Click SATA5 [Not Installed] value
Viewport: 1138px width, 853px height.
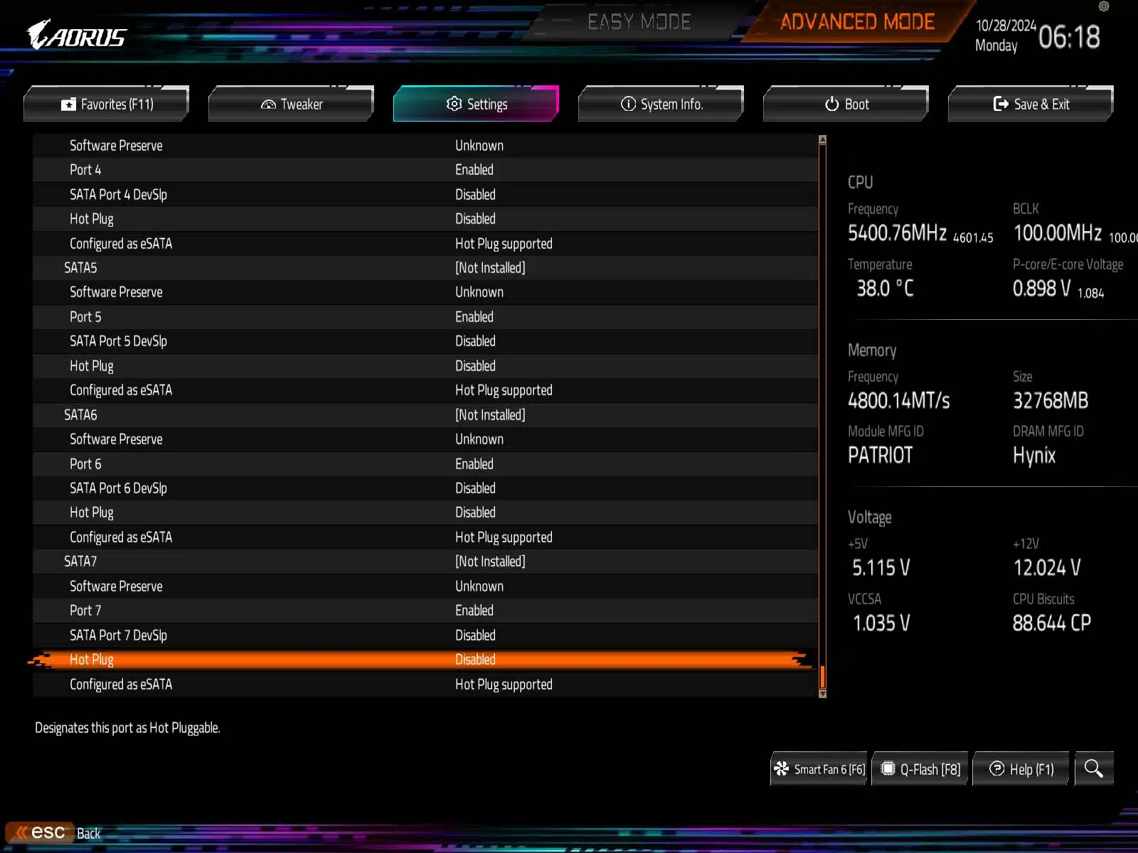[490, 268]
